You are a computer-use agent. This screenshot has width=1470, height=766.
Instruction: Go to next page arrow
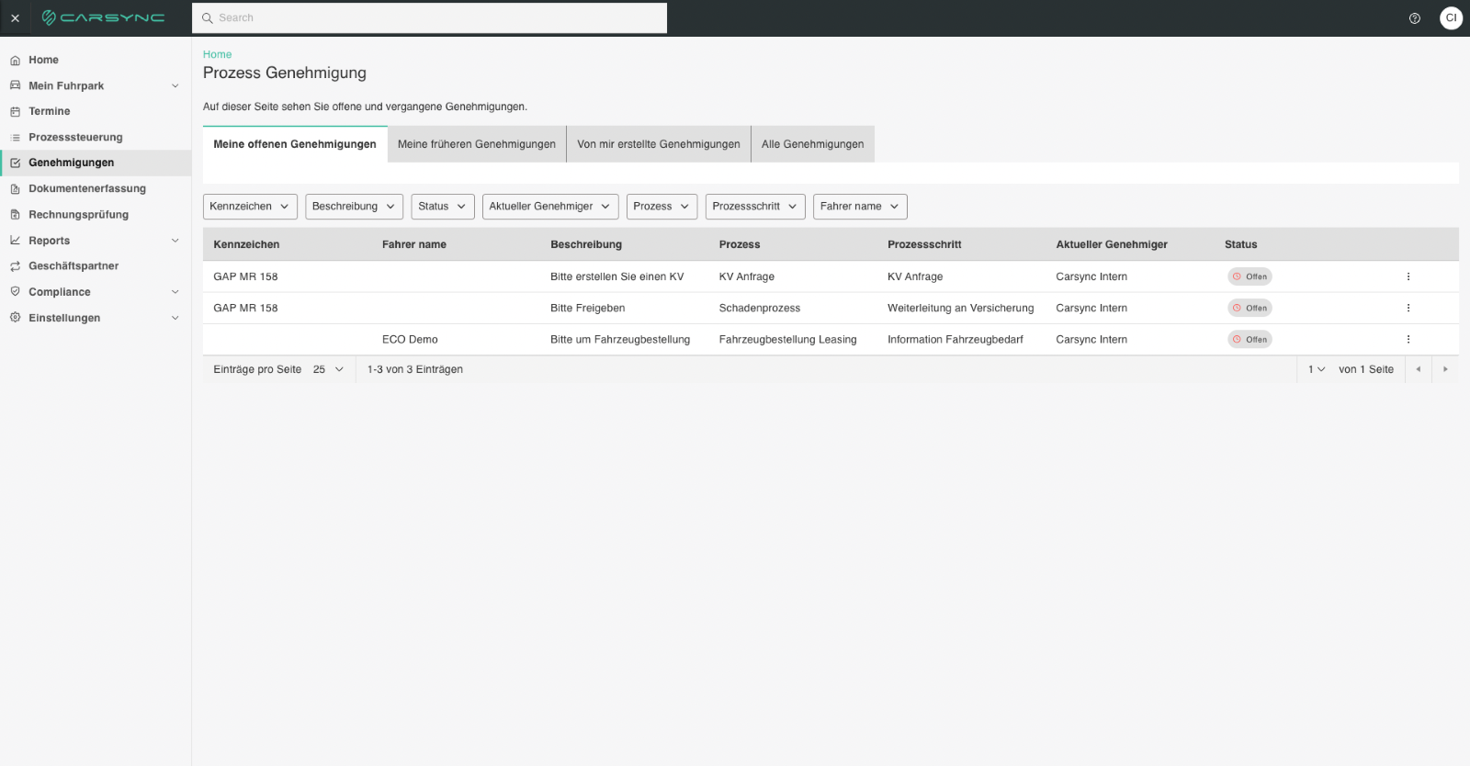pyautogui.click(x=1445, y=369)
